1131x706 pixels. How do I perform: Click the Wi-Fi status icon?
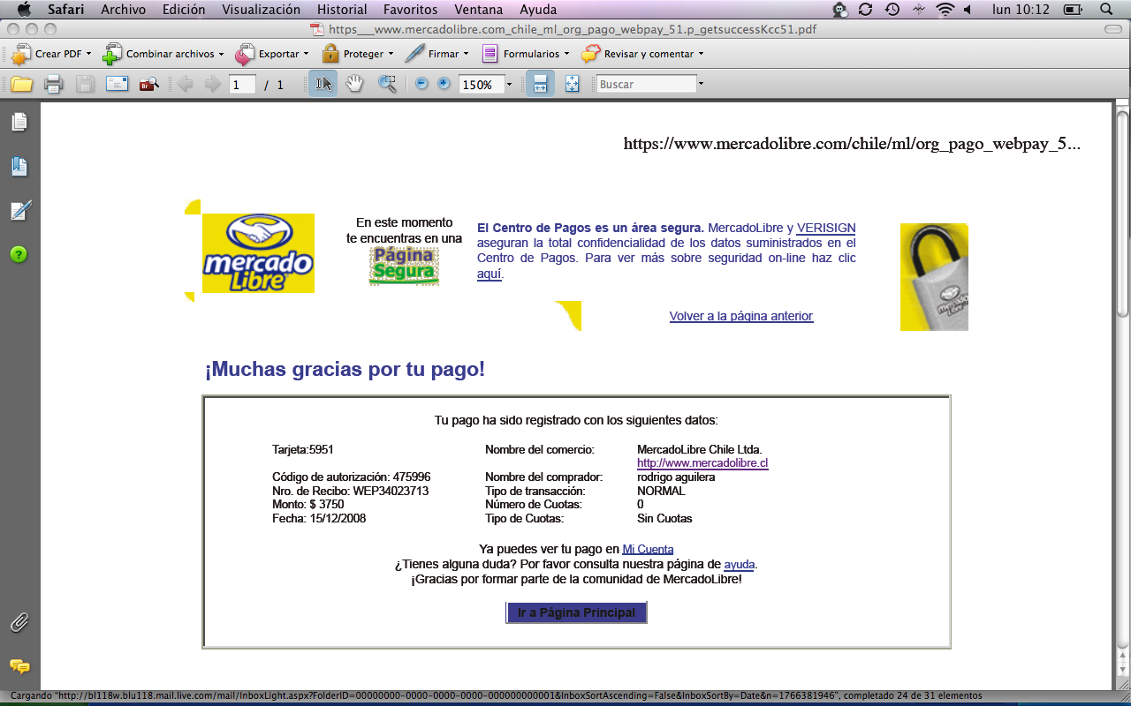pyautogui.click(x=945, y=10)
